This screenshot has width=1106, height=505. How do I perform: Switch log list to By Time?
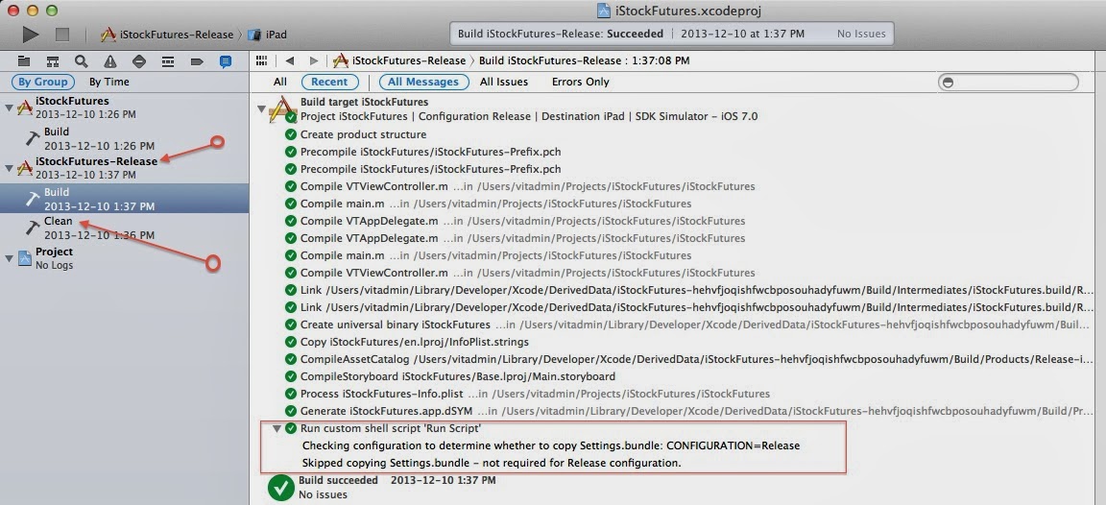(x=108, y=82)
